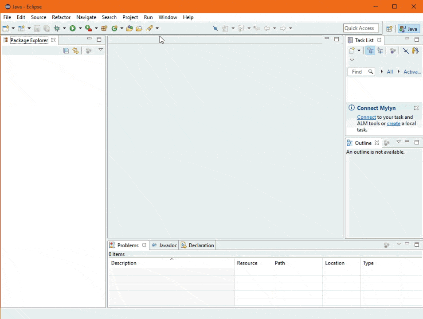This screenshot has width=423, height=319.
Task: Click the Location column header
Action: (x=341, y=263)
